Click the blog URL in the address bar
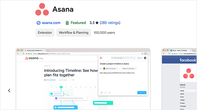Image resolution: width=197 pixels, height=110 pixels. [x=52, y=54]
